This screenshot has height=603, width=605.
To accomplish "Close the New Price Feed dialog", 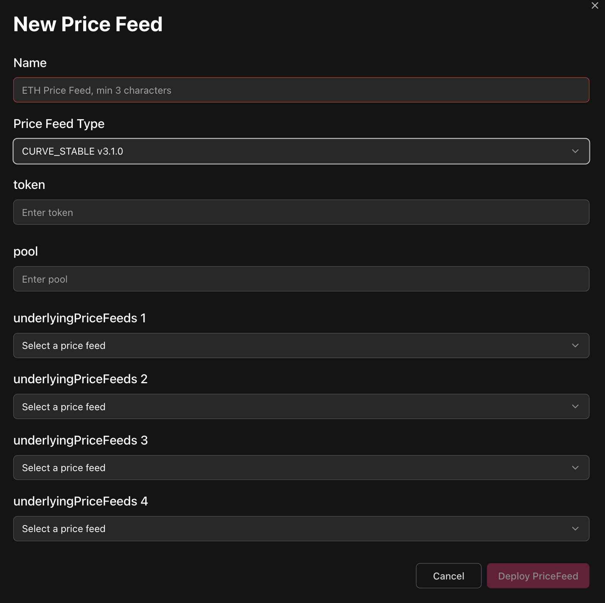I will pos(595,5).
